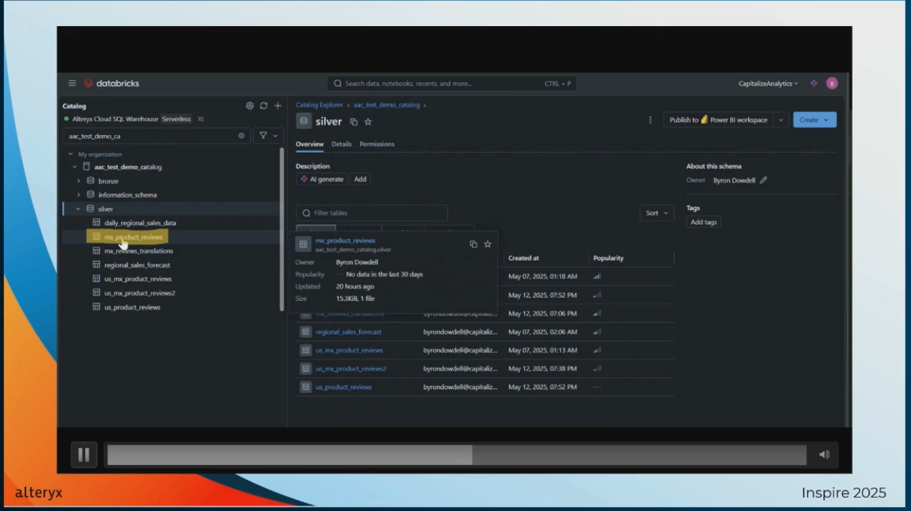Image resolution: width=911 pixels, height=511 pixels.
Task: Open regional_sales_forecast table link
Action: coord(348,332)
